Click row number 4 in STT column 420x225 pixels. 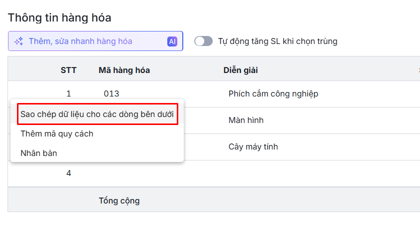tap(68, 173)
